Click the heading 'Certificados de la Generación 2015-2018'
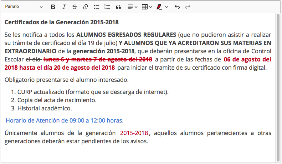The width and height of the screenshot is (282, 164). pos(62,22)
